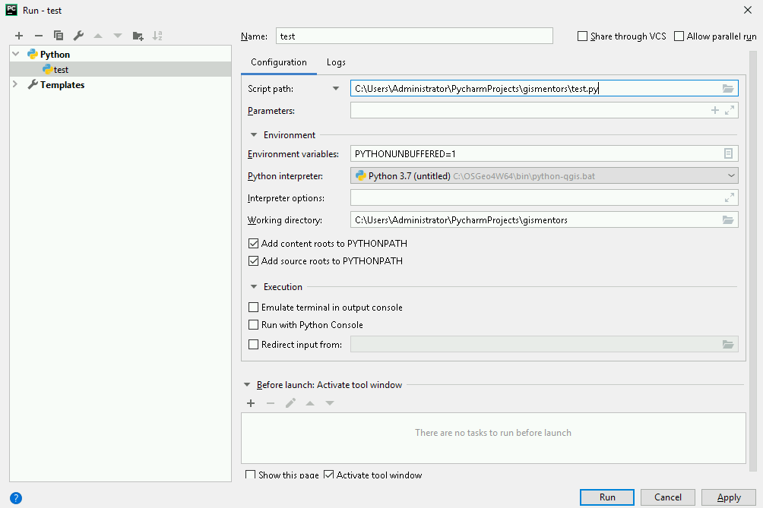763x508 pixels.
Task: Click the Run button
Action: pos(606,497)
